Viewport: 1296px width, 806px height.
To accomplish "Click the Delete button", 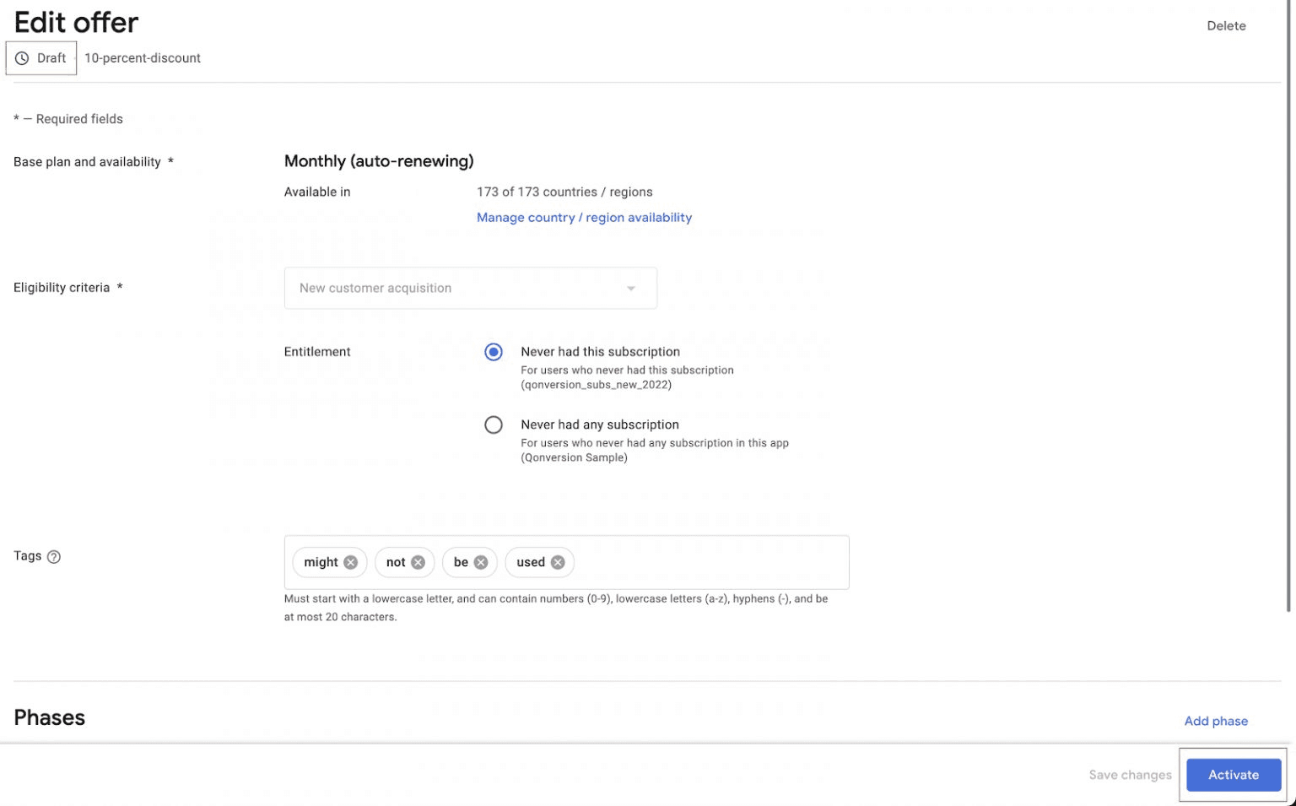I will [x=1226, y=25].
